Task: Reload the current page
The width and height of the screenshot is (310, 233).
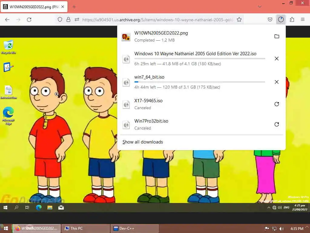Action: coord(29,20)
